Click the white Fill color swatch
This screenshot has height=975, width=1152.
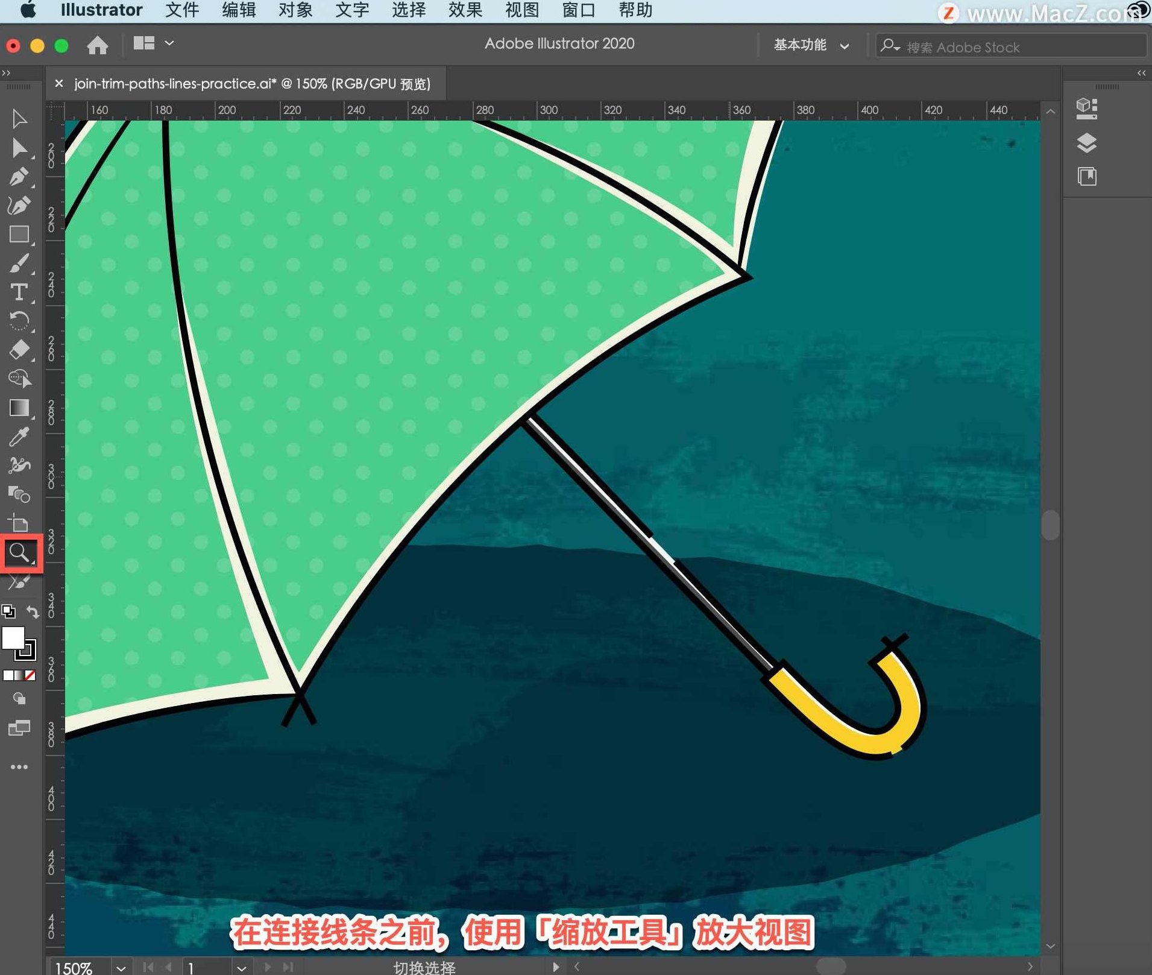point(13,638)
